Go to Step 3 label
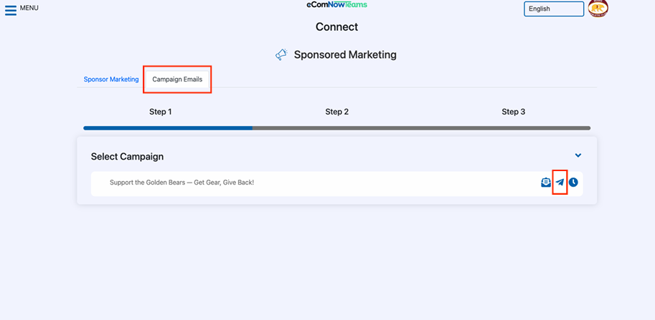Image resolution: width=655 pixels, height=320 pixels. [x=514, y=112]
